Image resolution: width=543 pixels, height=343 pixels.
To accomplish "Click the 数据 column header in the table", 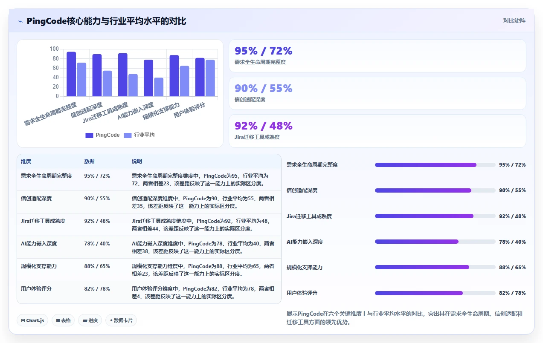I will [90, 161].
